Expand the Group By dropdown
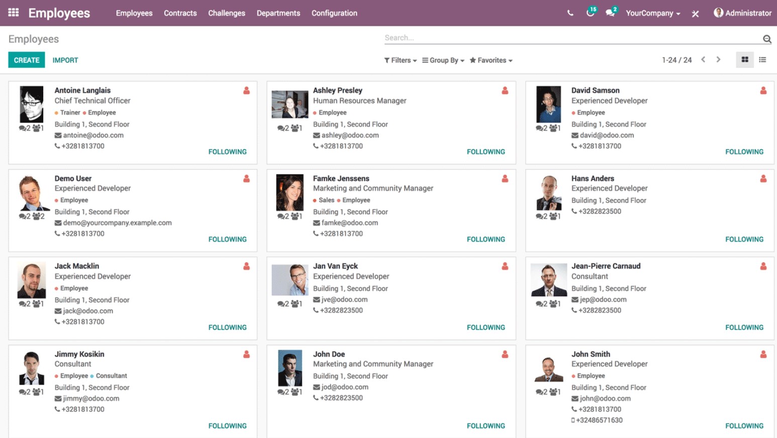 [443, 60]
